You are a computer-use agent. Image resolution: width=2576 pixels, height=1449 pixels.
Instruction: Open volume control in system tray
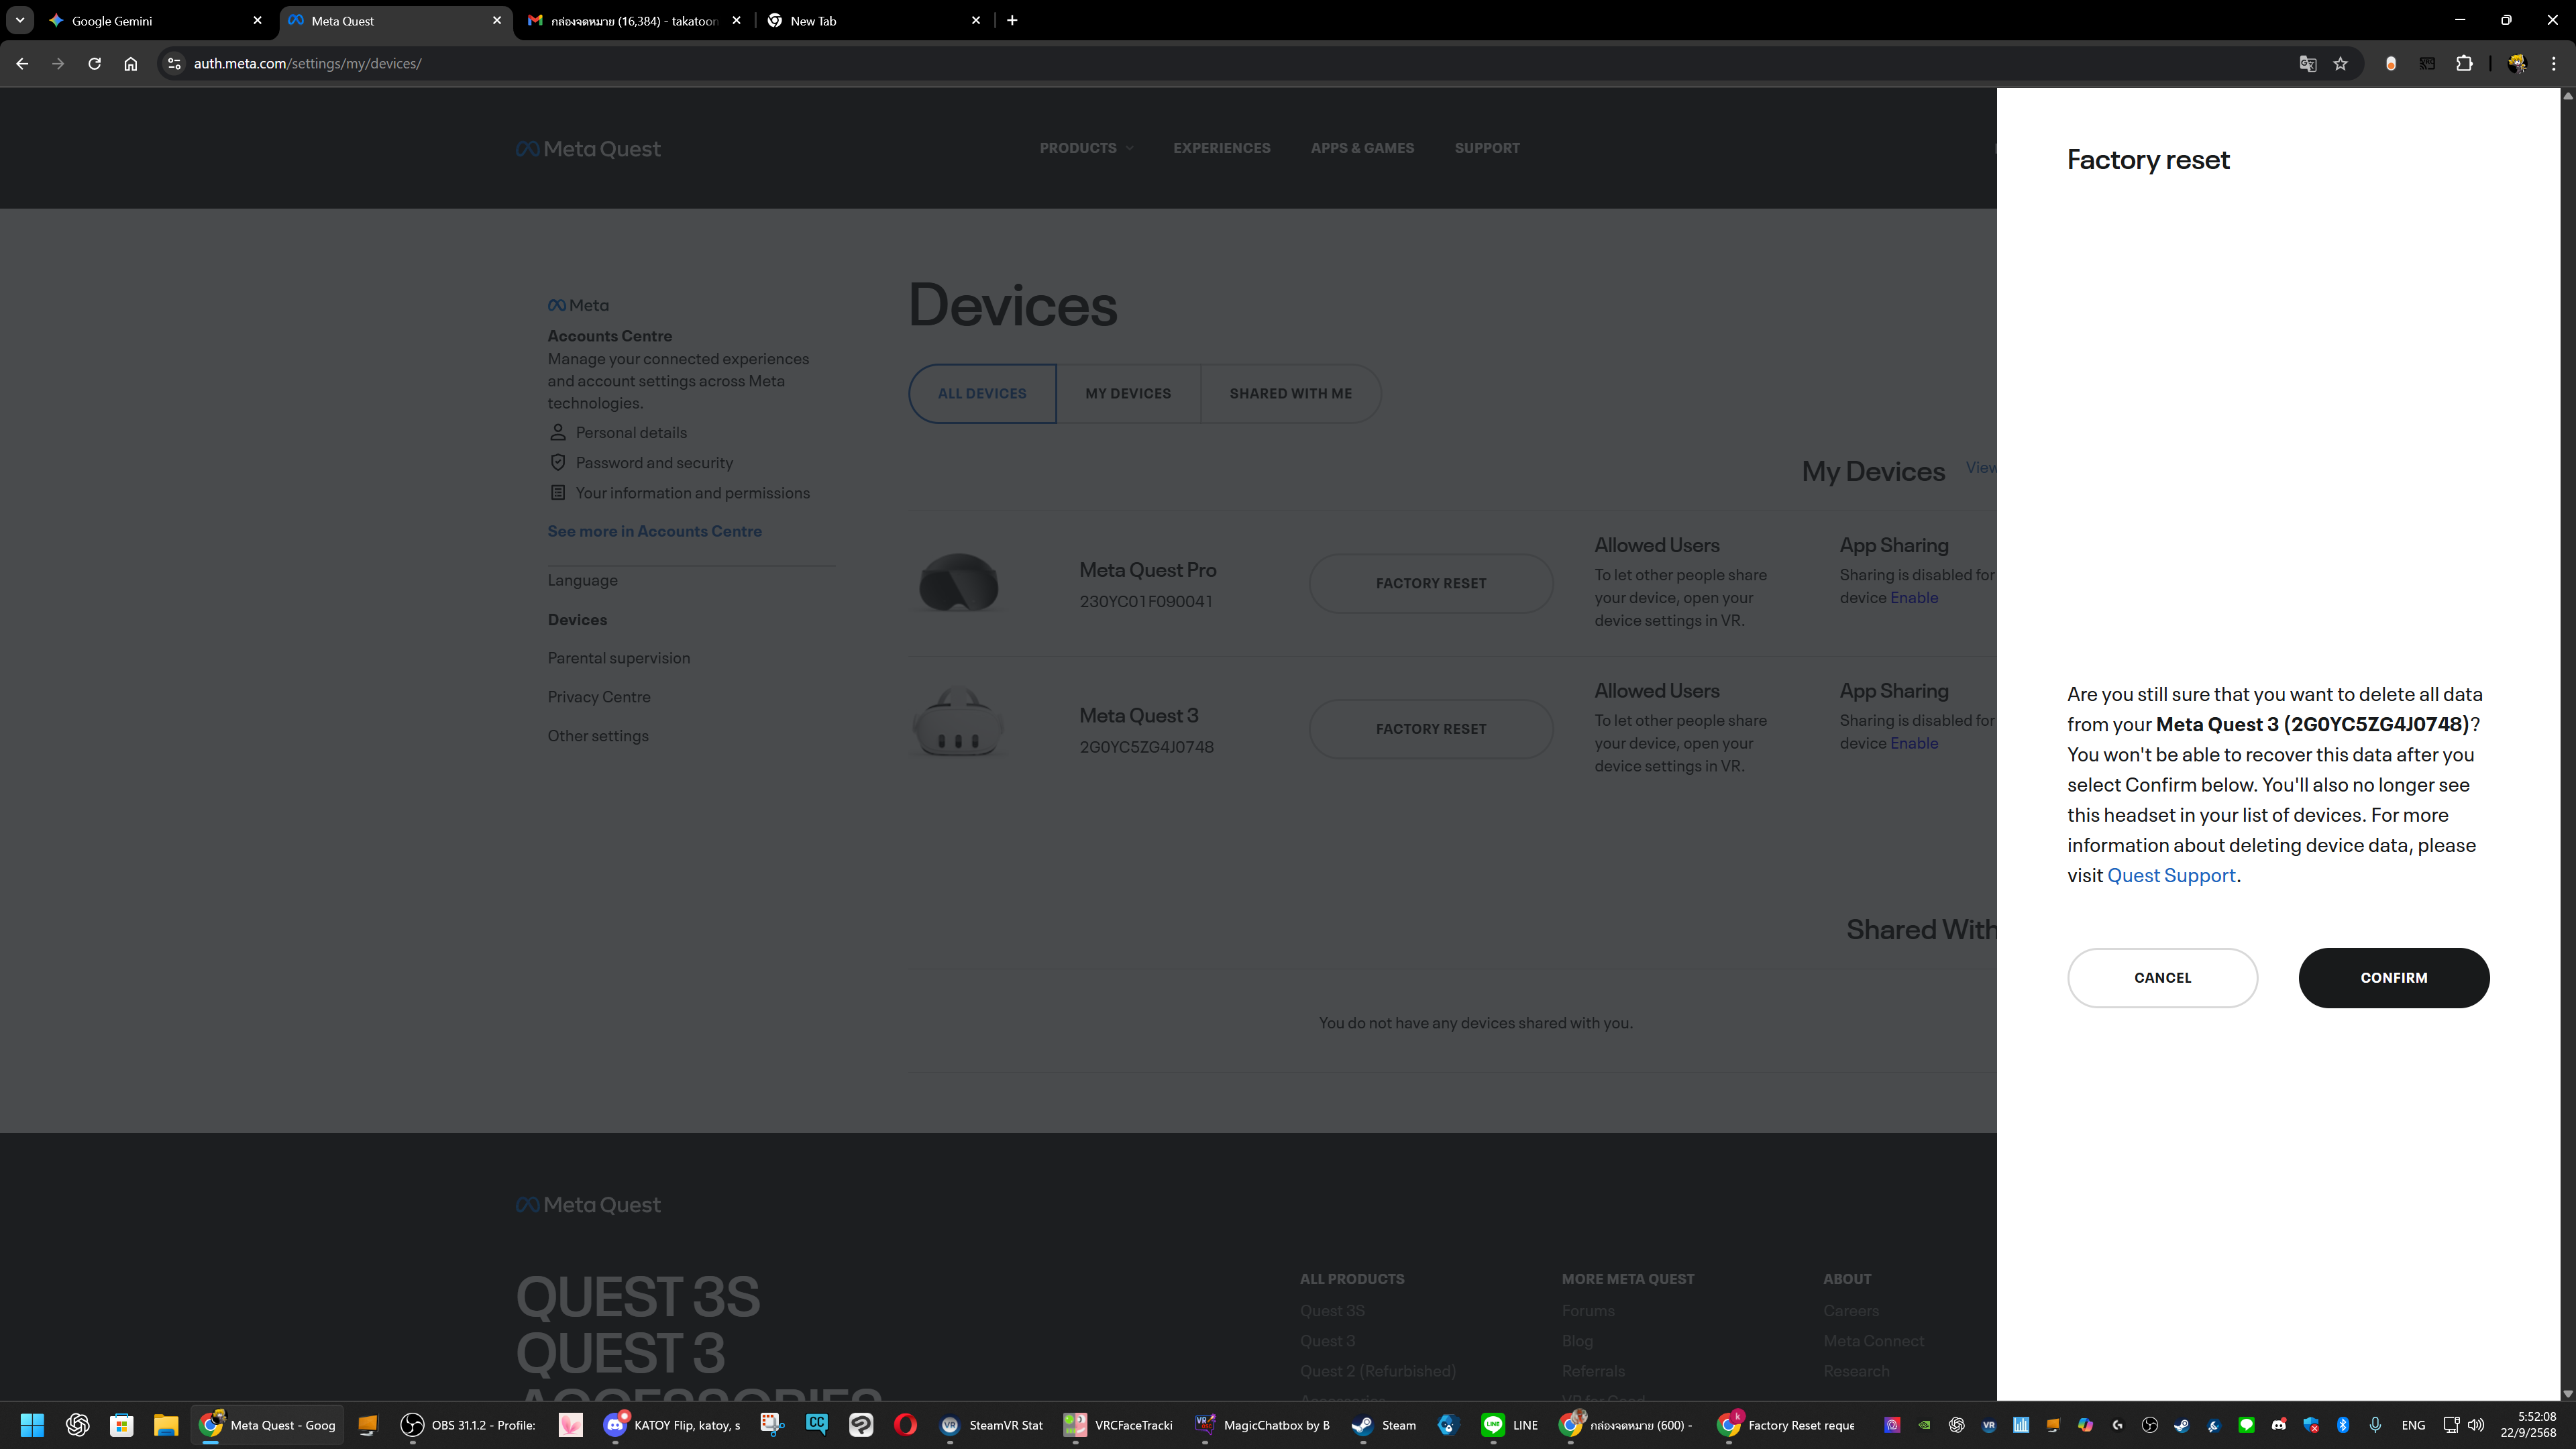2476,1425
